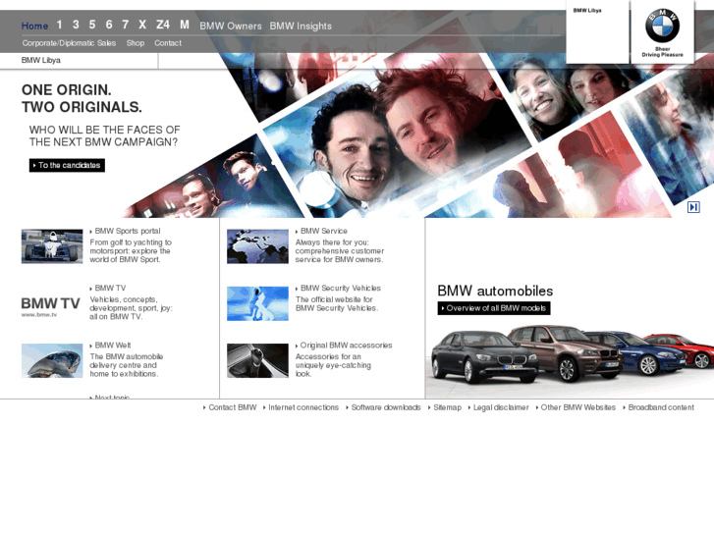Click the www.bmw.tv text
714x535 pixels.
click(x=39, y=315)
